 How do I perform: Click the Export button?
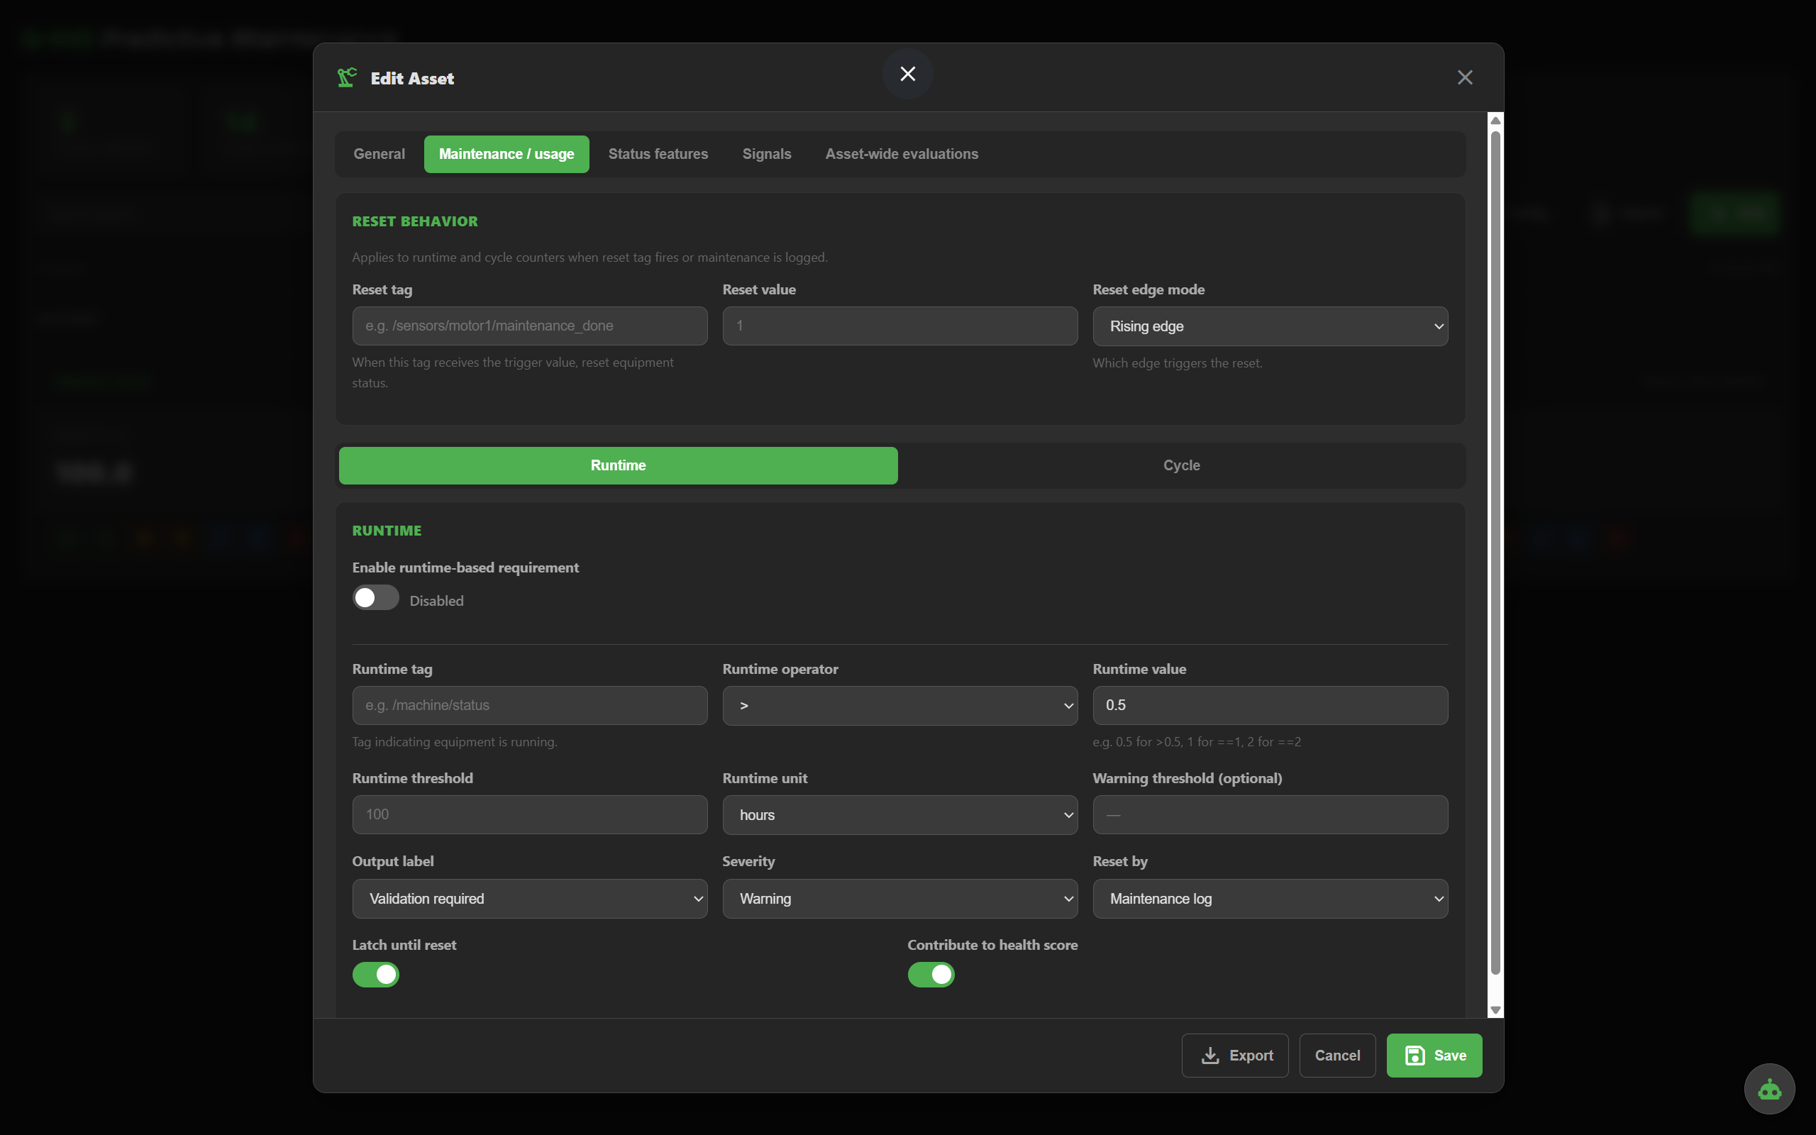1234,1056
